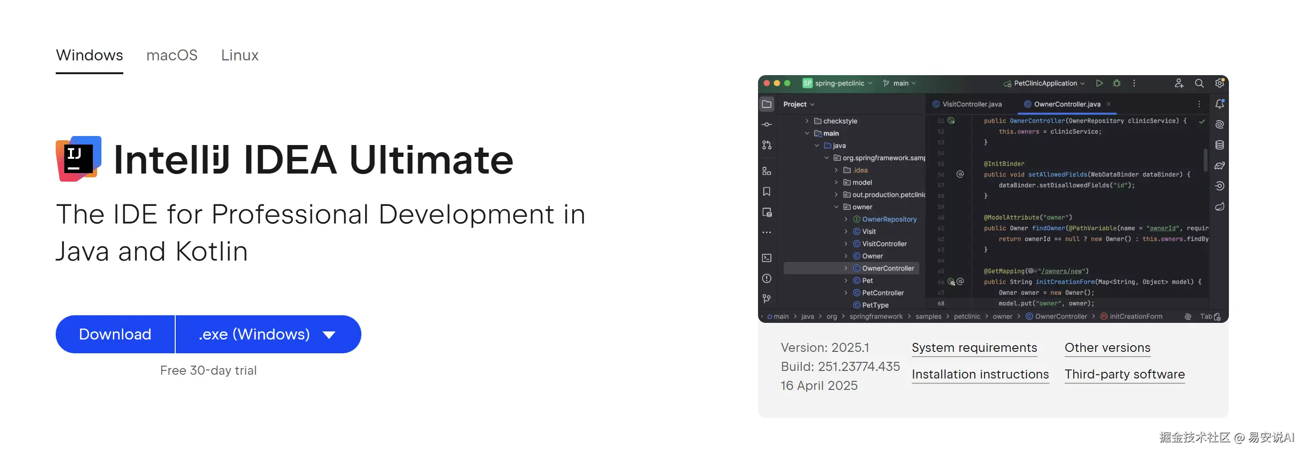This screenshot has width=1307, height=456.
Task: Click the green Run triangle icon
Action: (x=1099, y=83)
